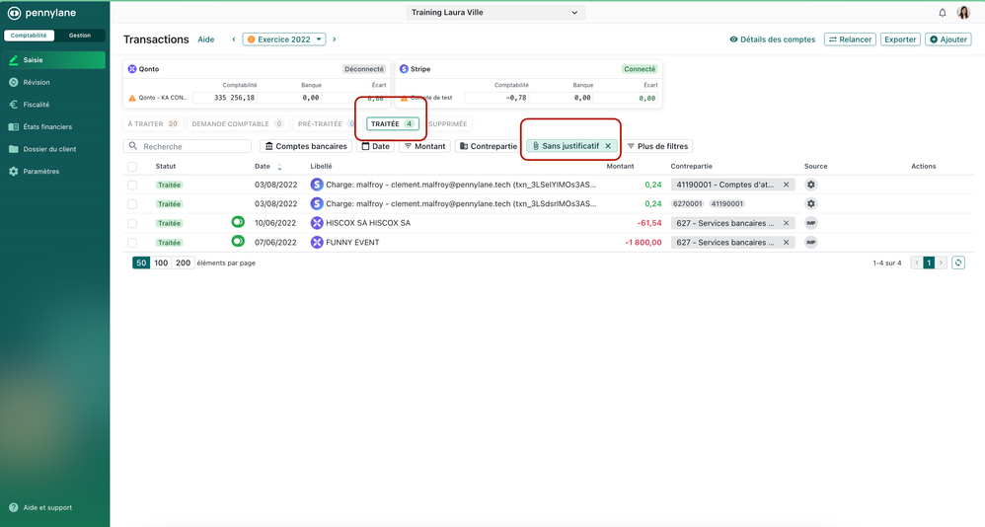This screenshot has height=527, width=985.
Task: Open the Paramètres gear in sidebar
Action: (x=14, y=172)
